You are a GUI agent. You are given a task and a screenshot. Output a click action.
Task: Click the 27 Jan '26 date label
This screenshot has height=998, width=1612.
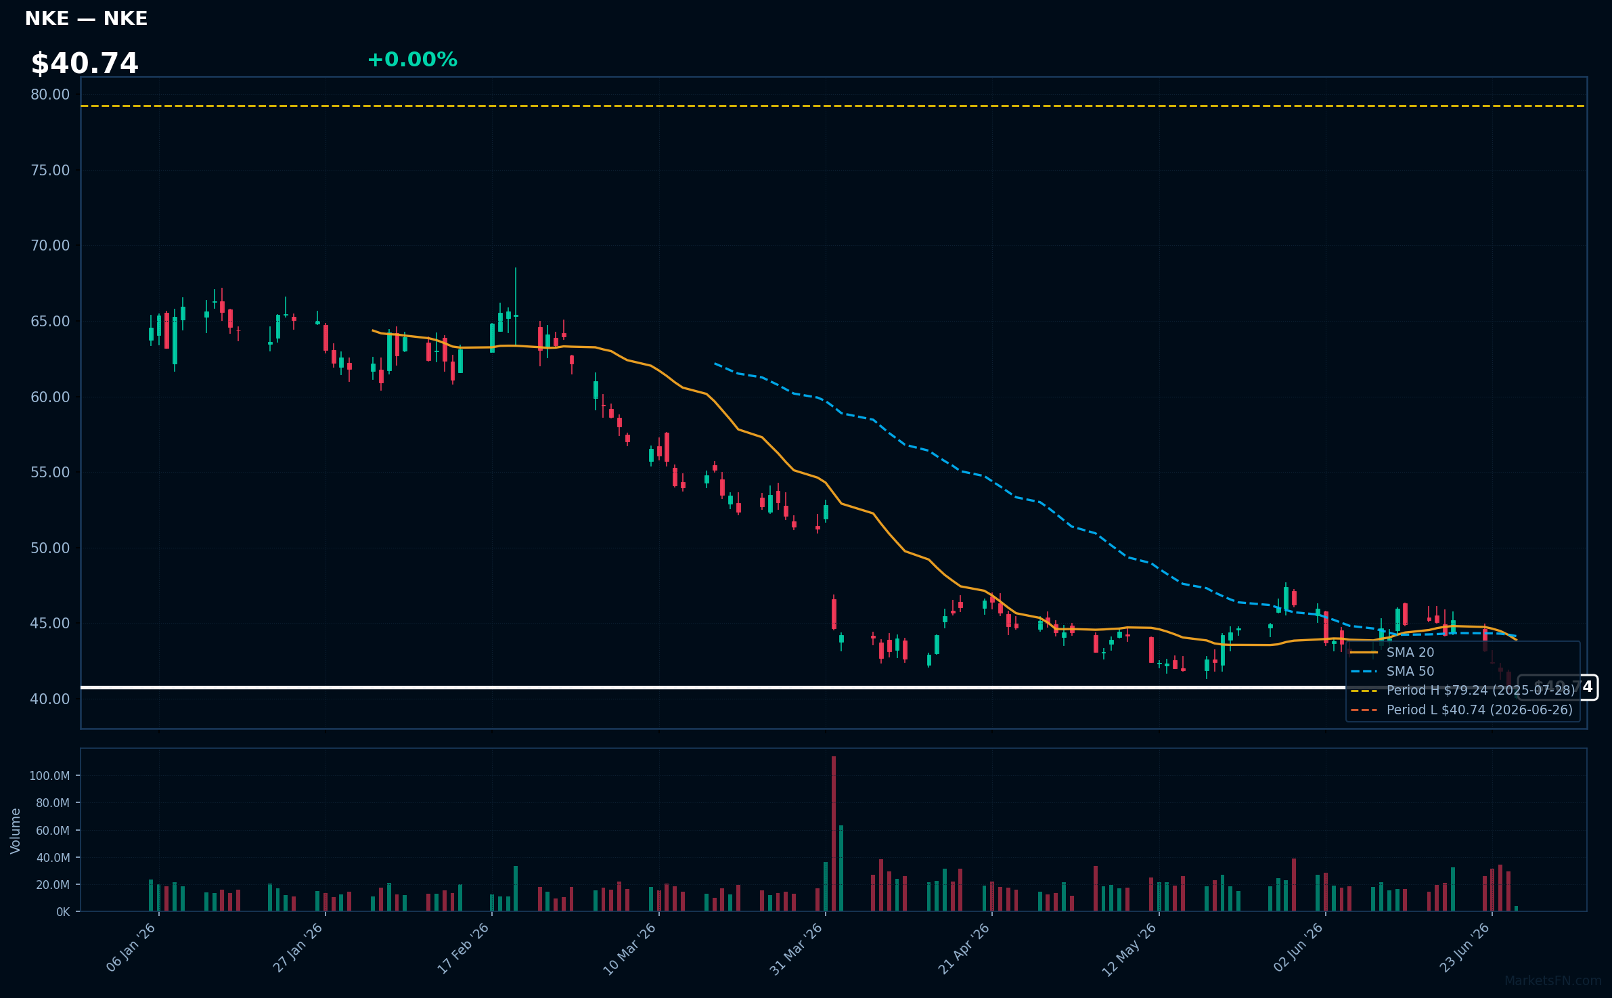coord(298,948)
